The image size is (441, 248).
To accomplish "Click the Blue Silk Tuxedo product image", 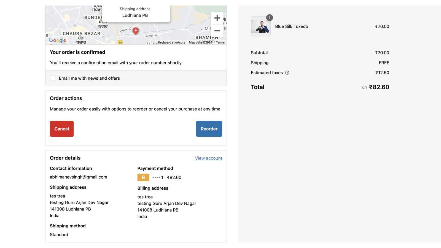I will (260, 26).
